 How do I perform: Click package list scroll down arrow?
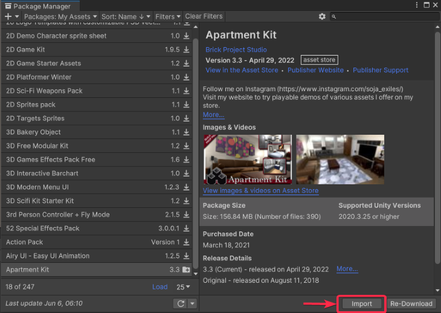[196, 274]
